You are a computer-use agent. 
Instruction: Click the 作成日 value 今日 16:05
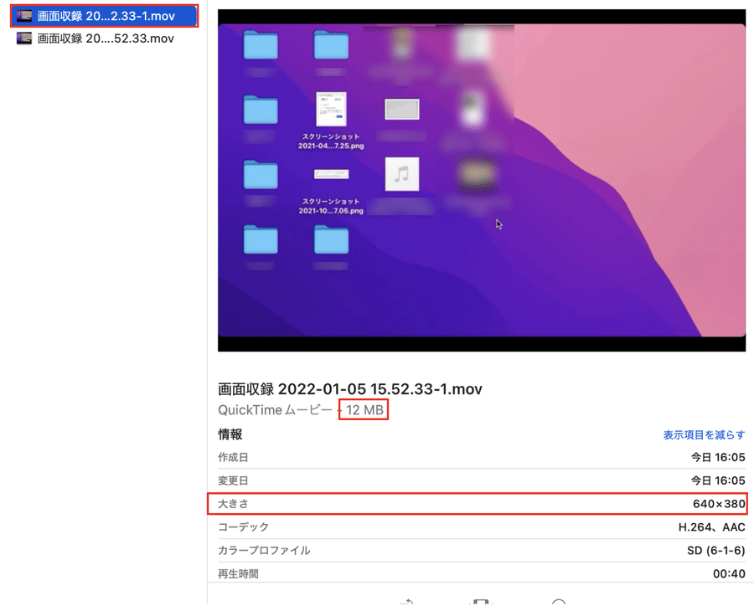[718, 457]
